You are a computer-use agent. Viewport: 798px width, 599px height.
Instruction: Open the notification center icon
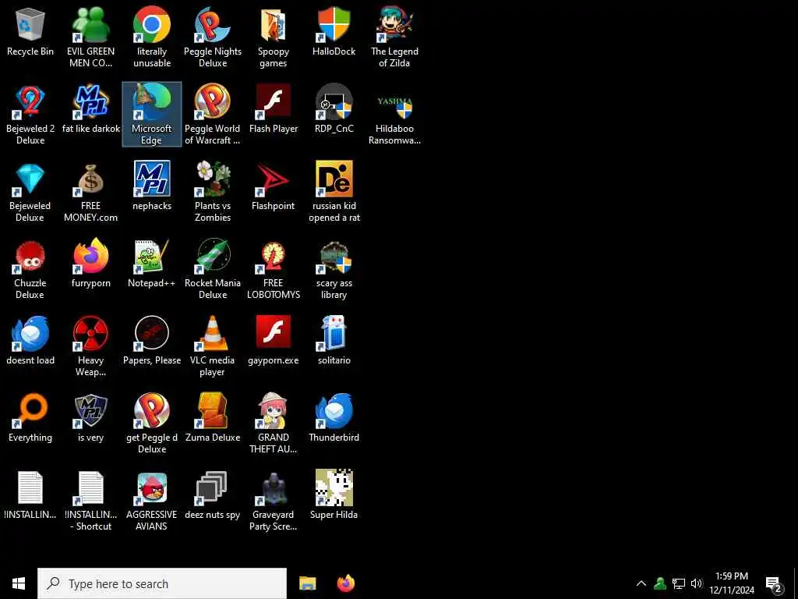click(774, 585)
